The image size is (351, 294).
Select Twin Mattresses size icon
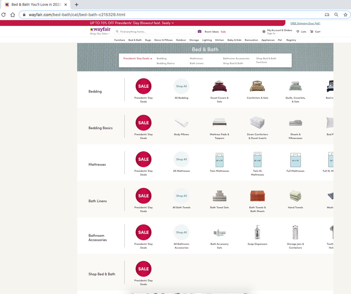click(219, 160)
